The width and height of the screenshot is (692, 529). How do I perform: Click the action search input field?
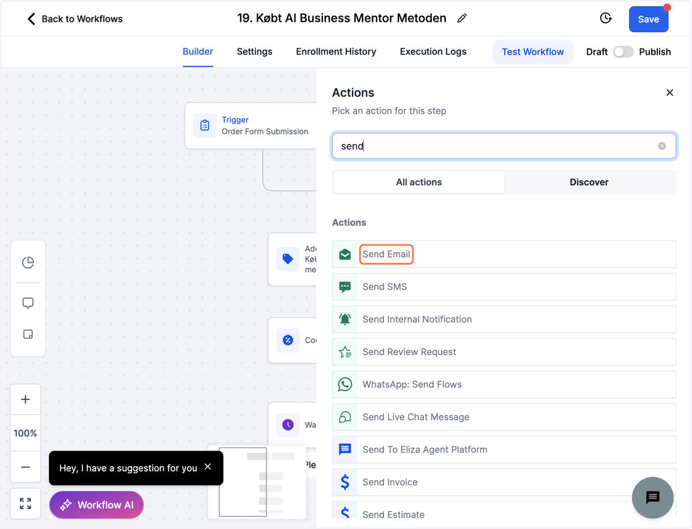click(x=504, y=146)
